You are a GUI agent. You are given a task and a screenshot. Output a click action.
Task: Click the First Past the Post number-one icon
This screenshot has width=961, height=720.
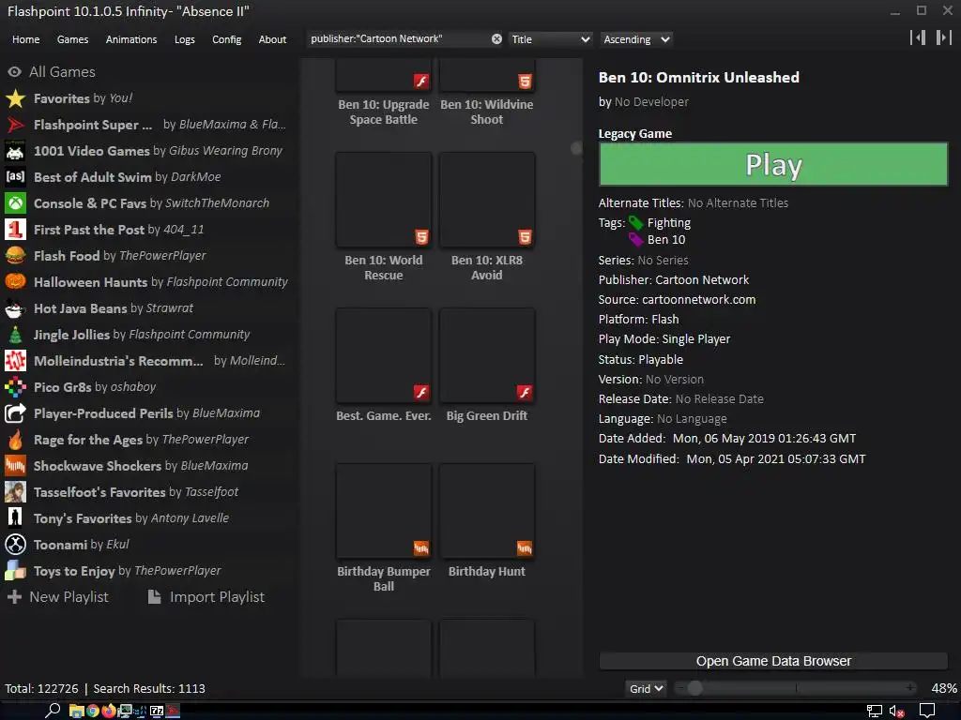click(15, 230)
